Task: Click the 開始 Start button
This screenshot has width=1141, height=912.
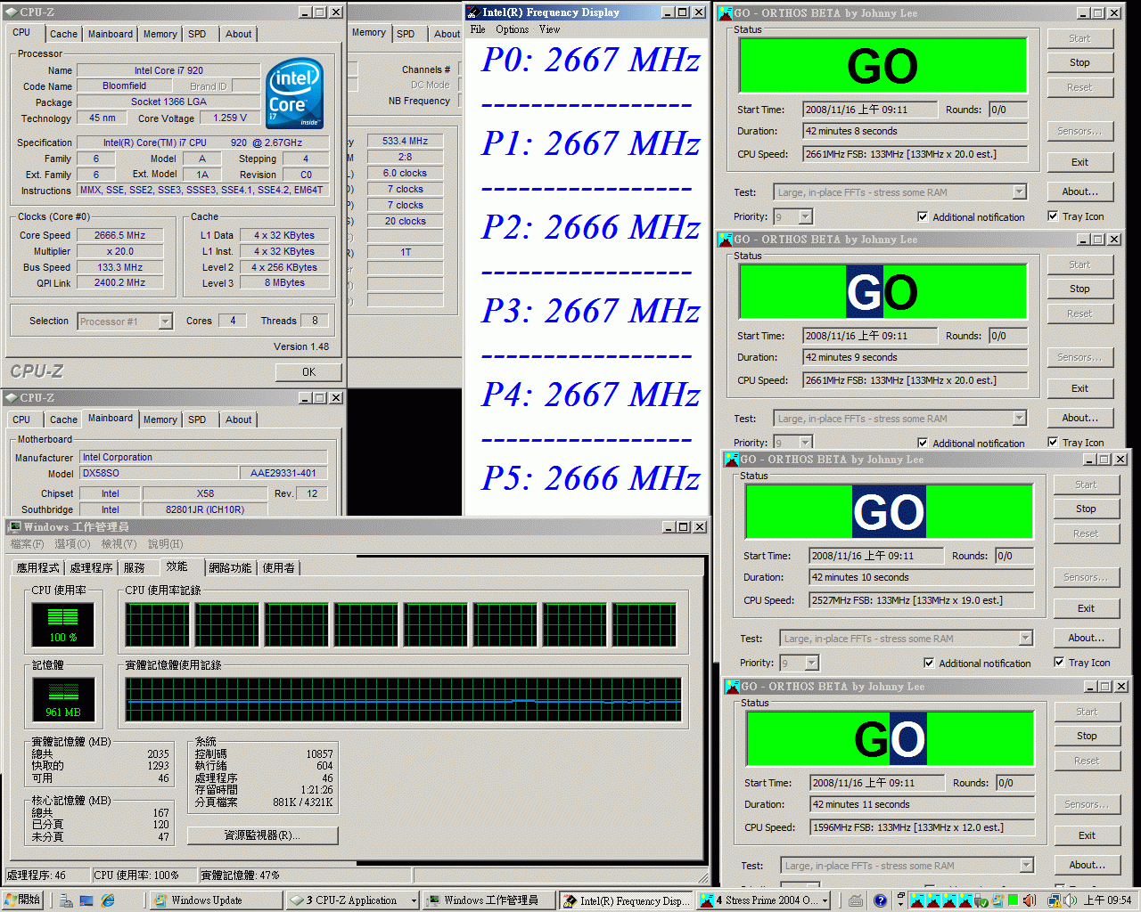Action: pyautogui.click(x=23, y=900)
